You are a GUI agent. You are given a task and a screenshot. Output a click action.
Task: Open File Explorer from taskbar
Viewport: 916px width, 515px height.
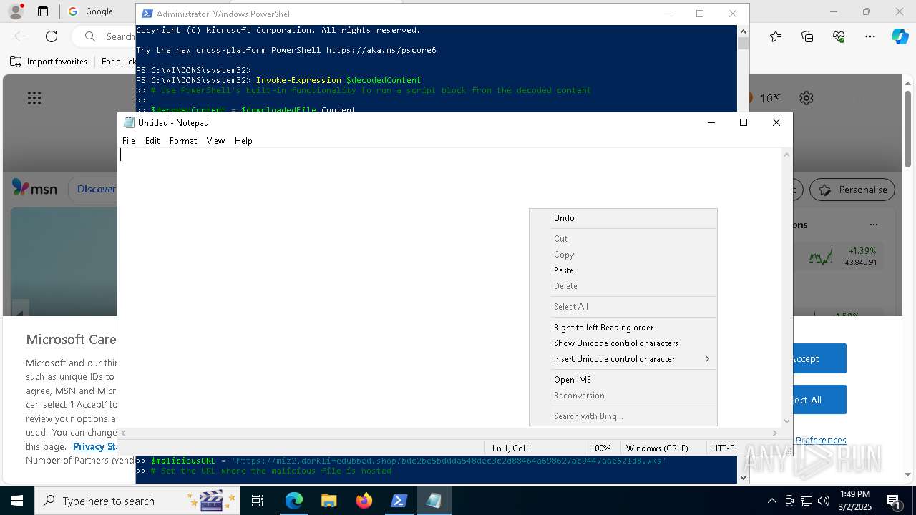click(x=329, y=501)
